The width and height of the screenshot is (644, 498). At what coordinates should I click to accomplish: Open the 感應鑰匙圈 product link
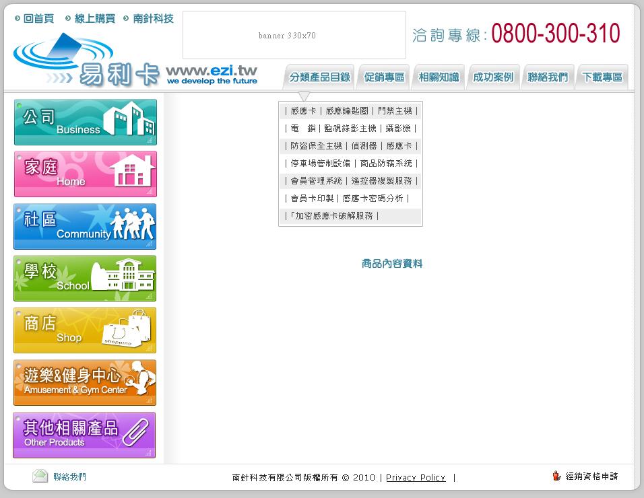point(347,111)
